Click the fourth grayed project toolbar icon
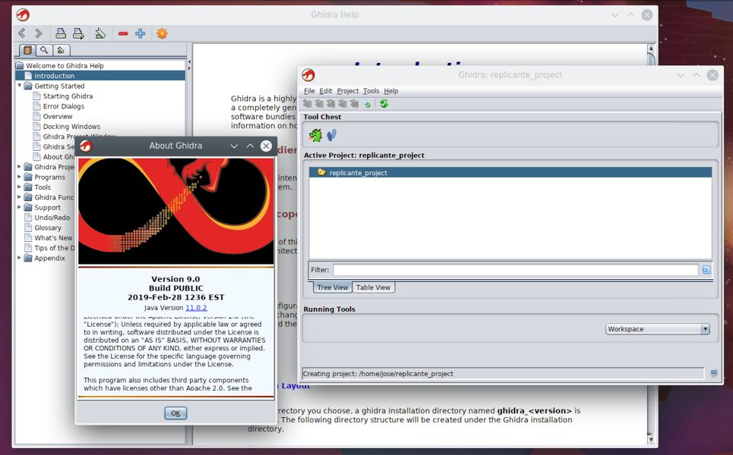The height and width of the screenshot is (455, 733). click(x=342, y=104)
